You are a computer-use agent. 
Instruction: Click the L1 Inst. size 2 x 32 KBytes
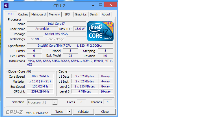click(85, 81)
